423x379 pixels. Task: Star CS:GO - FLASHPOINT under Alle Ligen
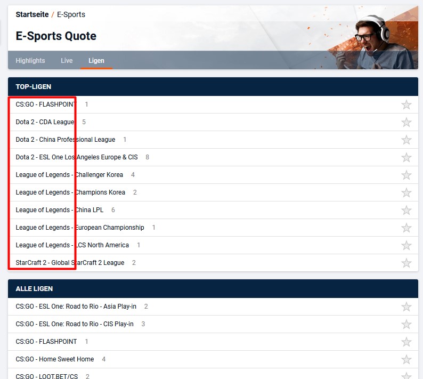[x=406, y=342]
